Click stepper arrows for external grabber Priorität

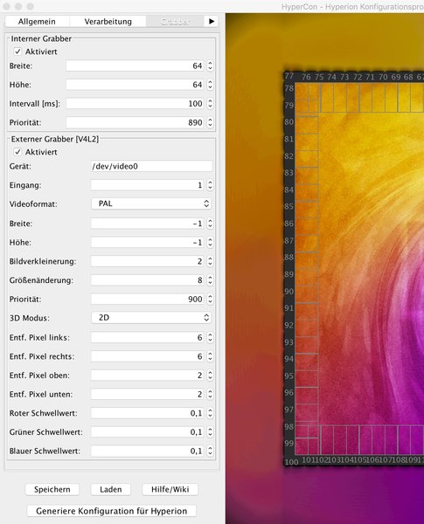click(x=210, y=299)
